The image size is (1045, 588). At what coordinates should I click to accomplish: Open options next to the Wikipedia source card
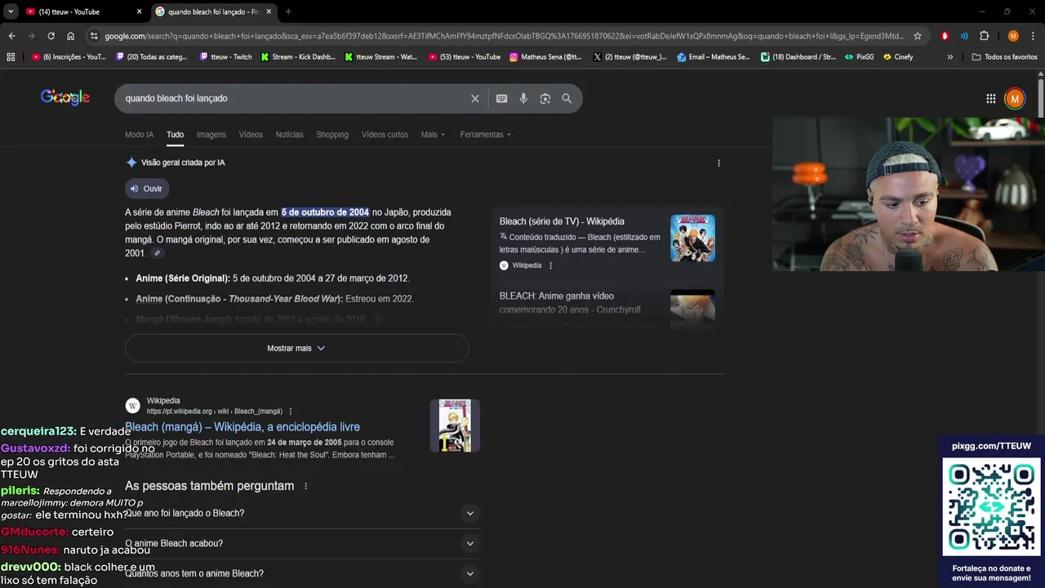click(x=550, y=265)
